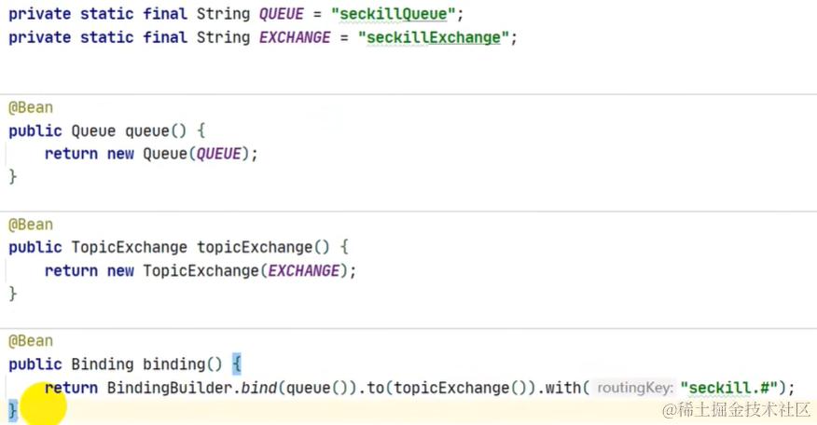Viewport: 817px width, 425px height.
Task: Click the "seckill.#" routing key string
Action: click(729, 388)
